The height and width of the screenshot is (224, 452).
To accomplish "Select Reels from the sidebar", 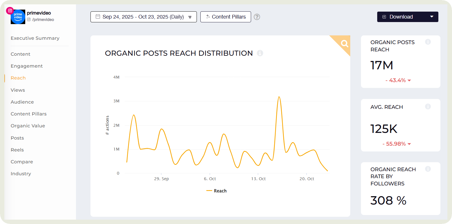I will pyautogui.click(x=17, y=150).
